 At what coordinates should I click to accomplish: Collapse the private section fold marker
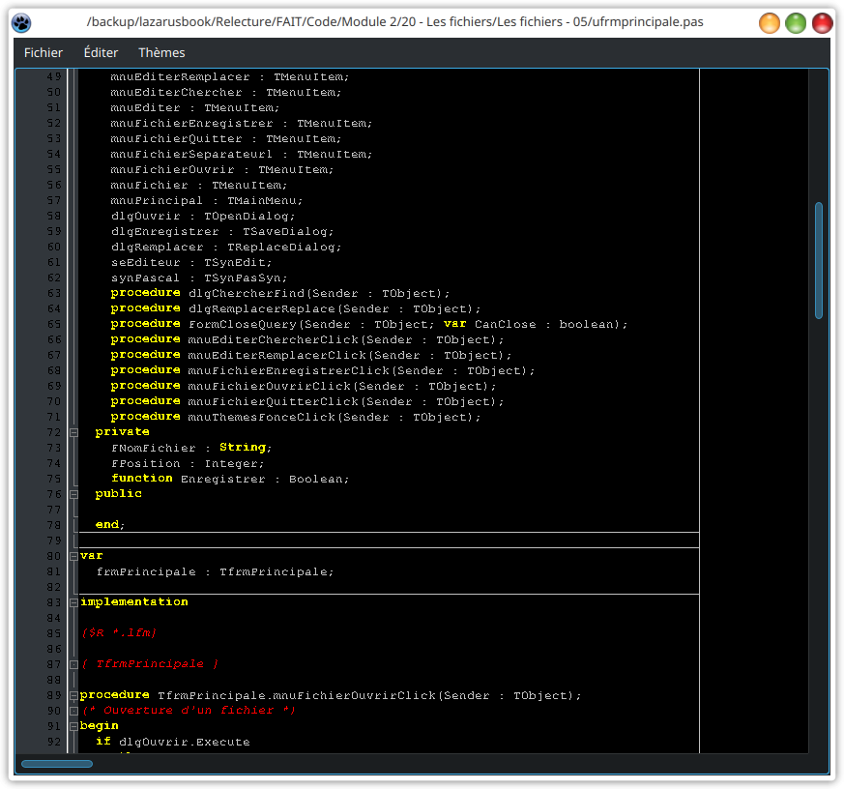[73, 432]
